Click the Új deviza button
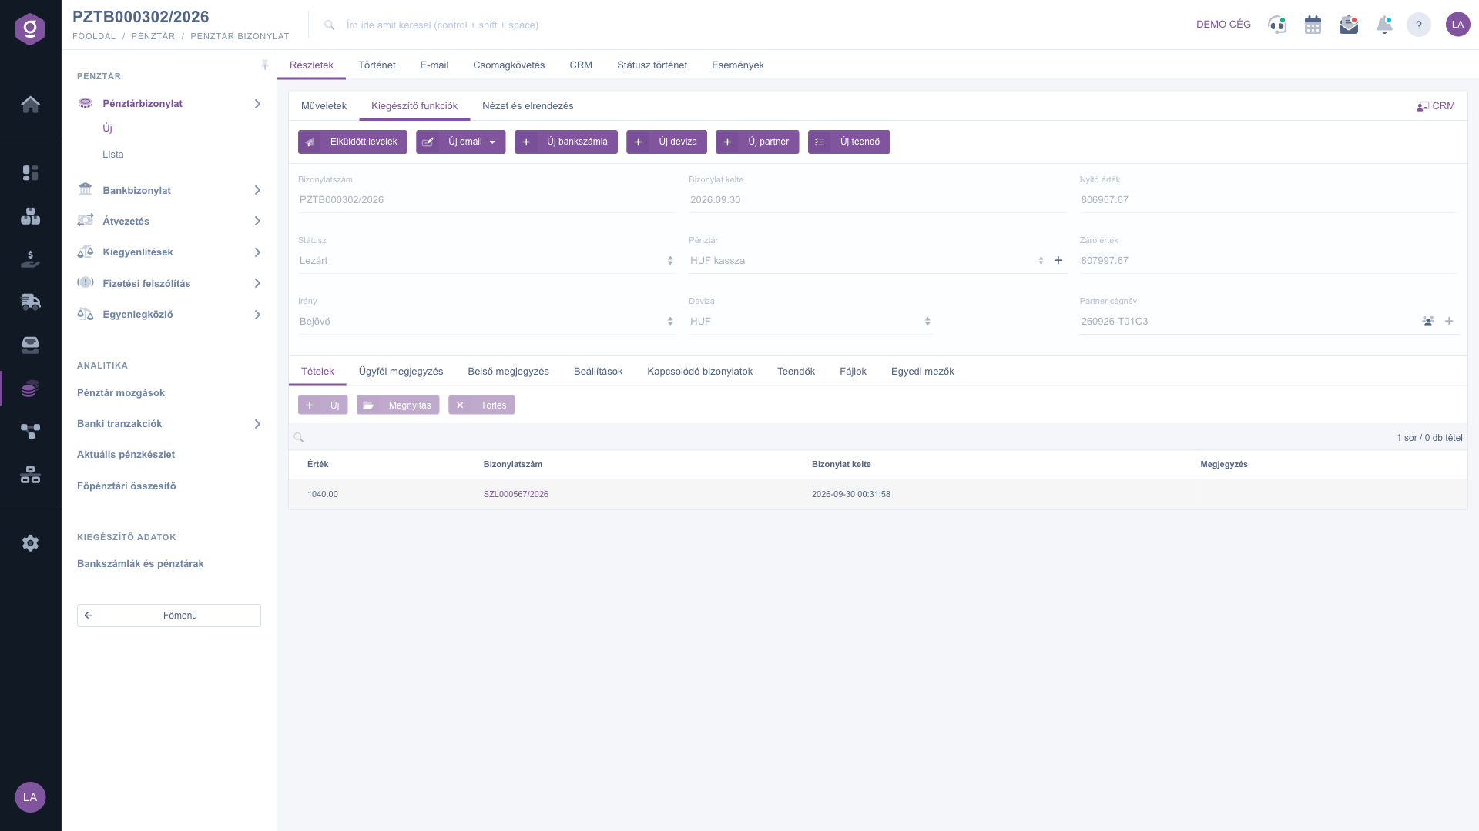This screenshot has height=831, width=1479. coord(666,142)
